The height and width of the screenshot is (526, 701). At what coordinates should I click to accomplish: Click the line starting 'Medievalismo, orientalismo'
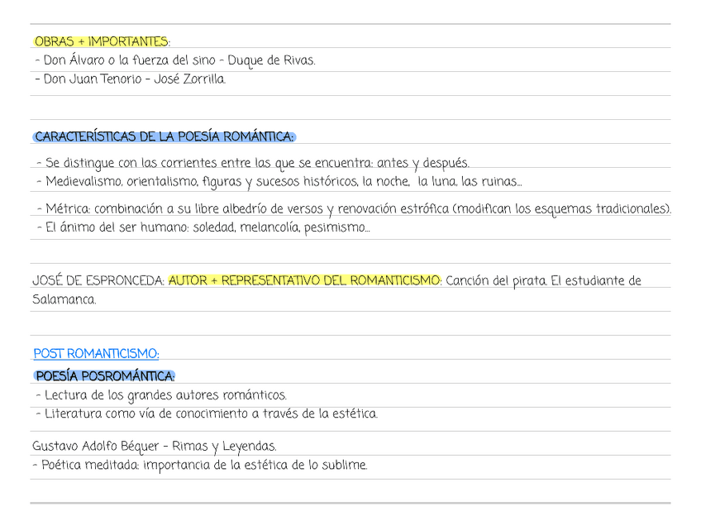point(279,182)
